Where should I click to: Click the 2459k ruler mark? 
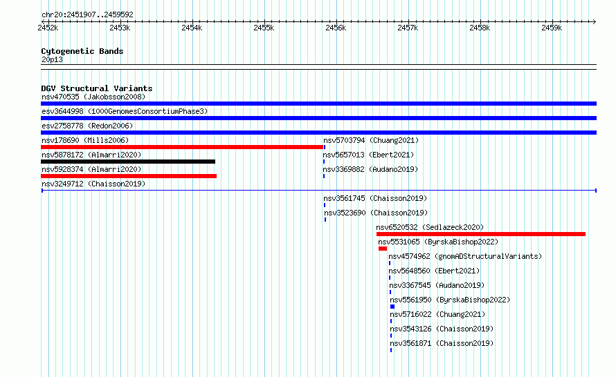coord(552,28)
